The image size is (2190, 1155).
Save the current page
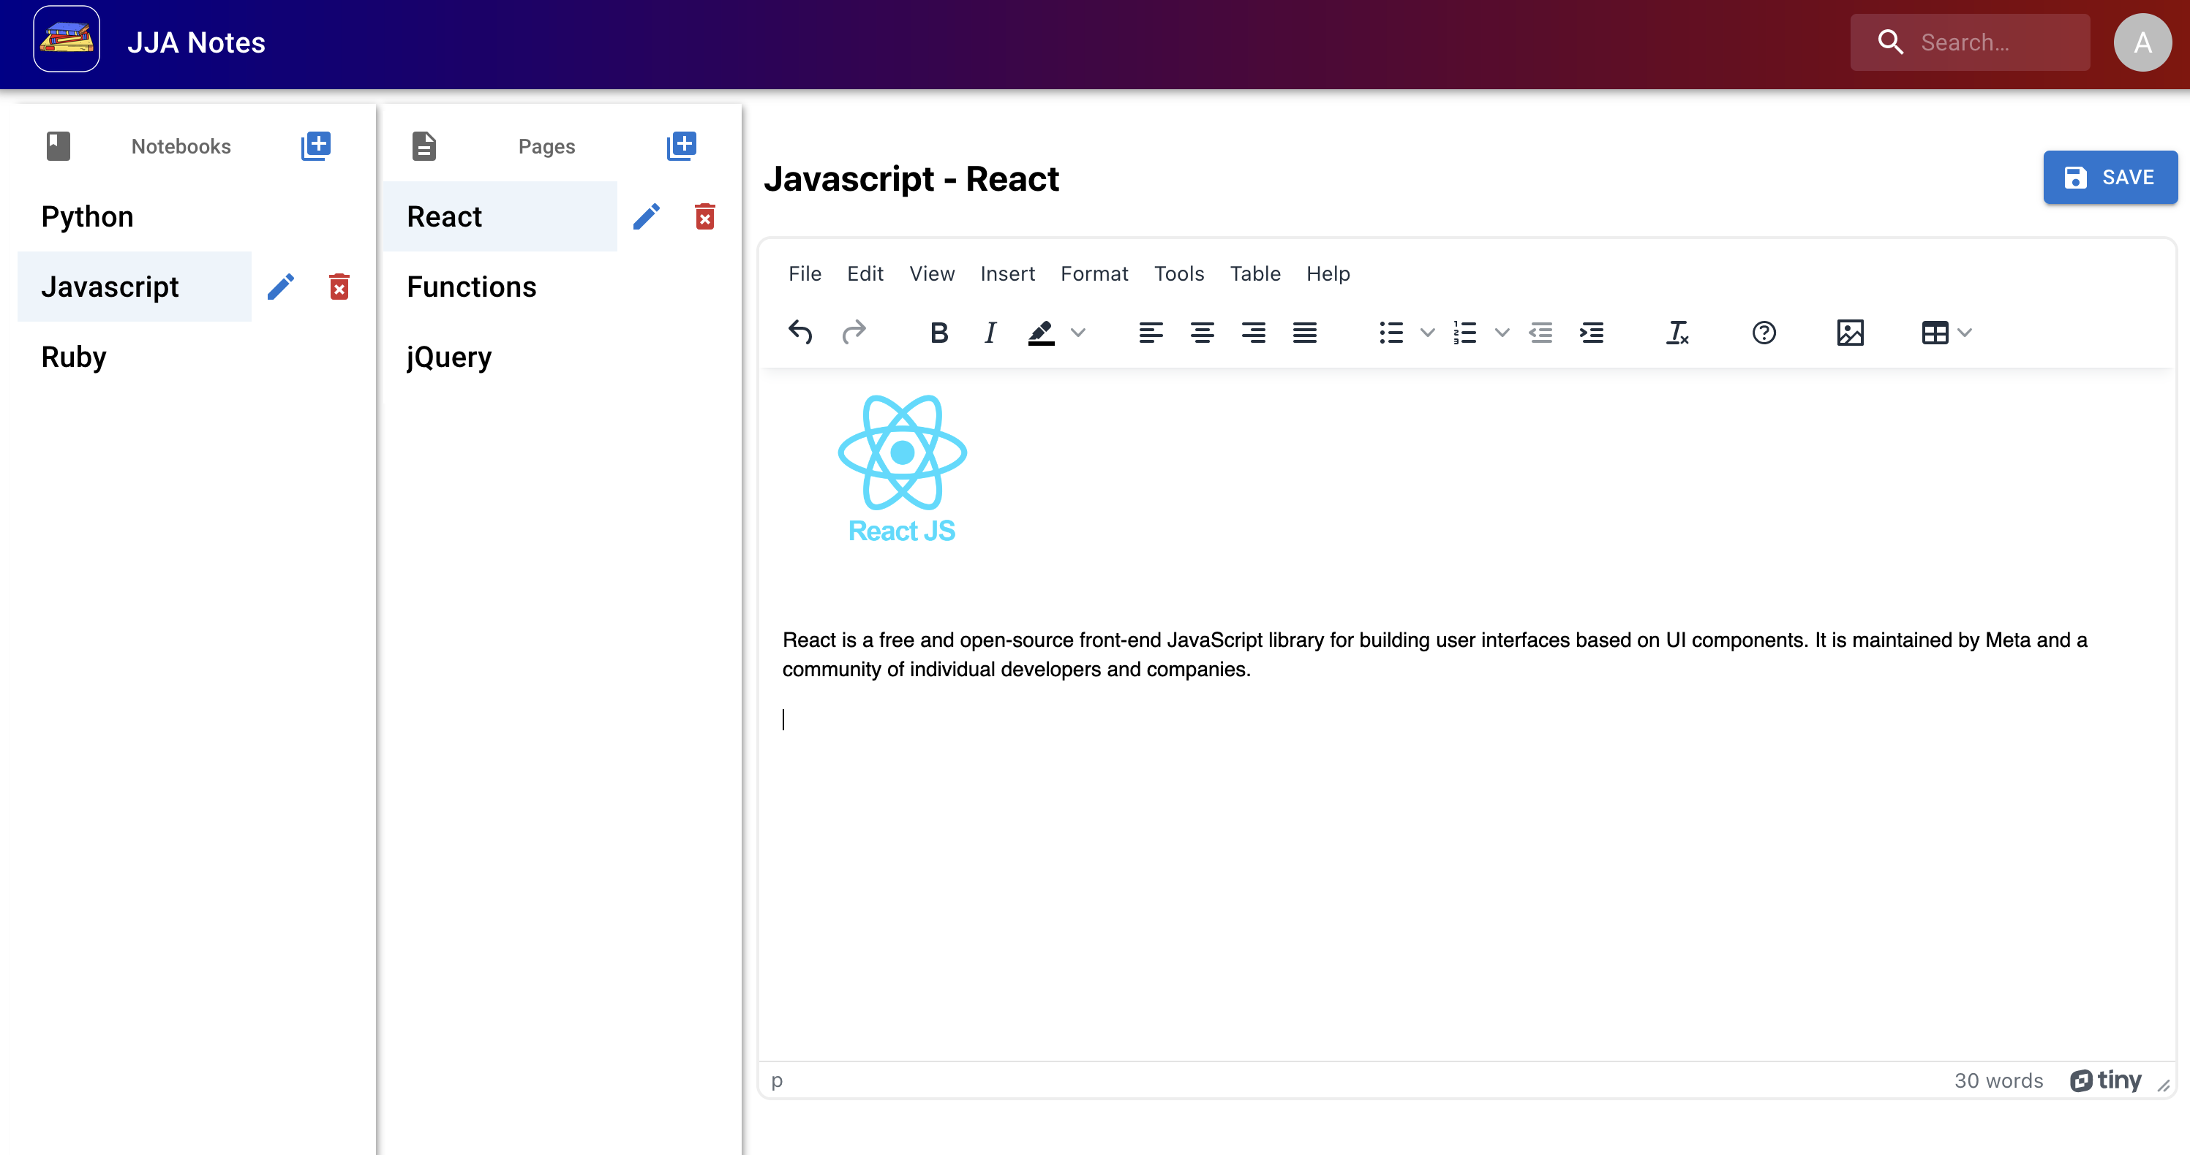[2110, 177]
